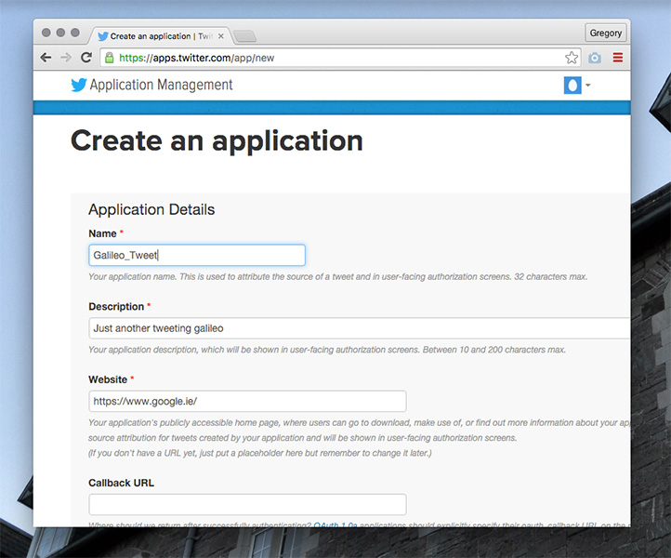Click the empty Callback URL field

click(x=247, y=504)
